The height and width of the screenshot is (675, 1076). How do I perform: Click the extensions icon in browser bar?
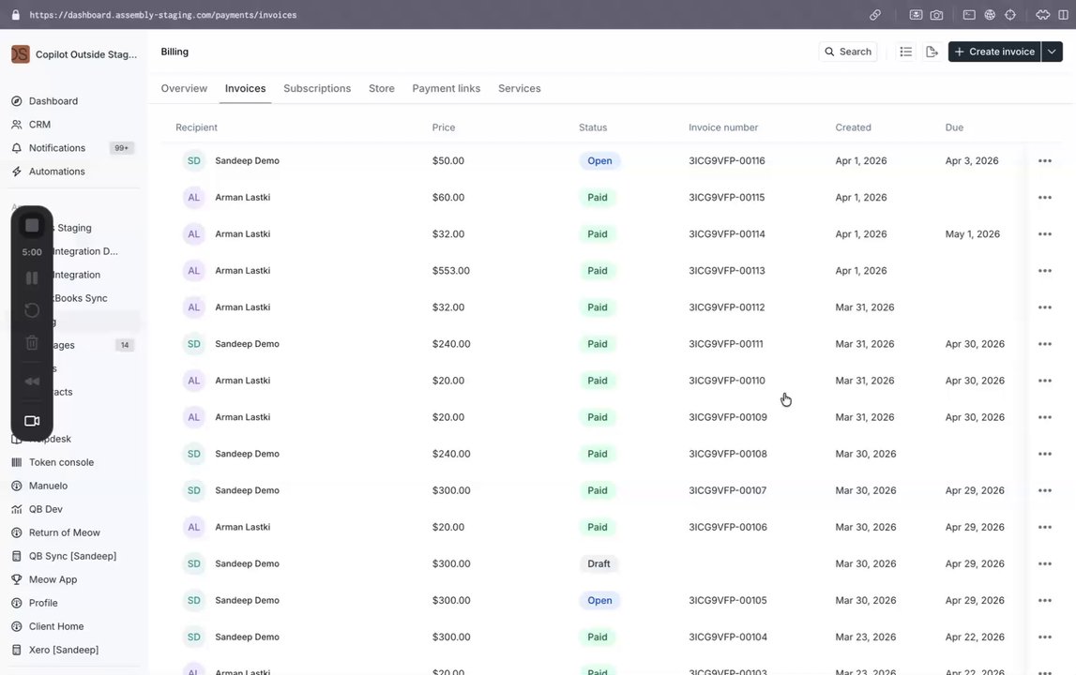point(1042,14)
